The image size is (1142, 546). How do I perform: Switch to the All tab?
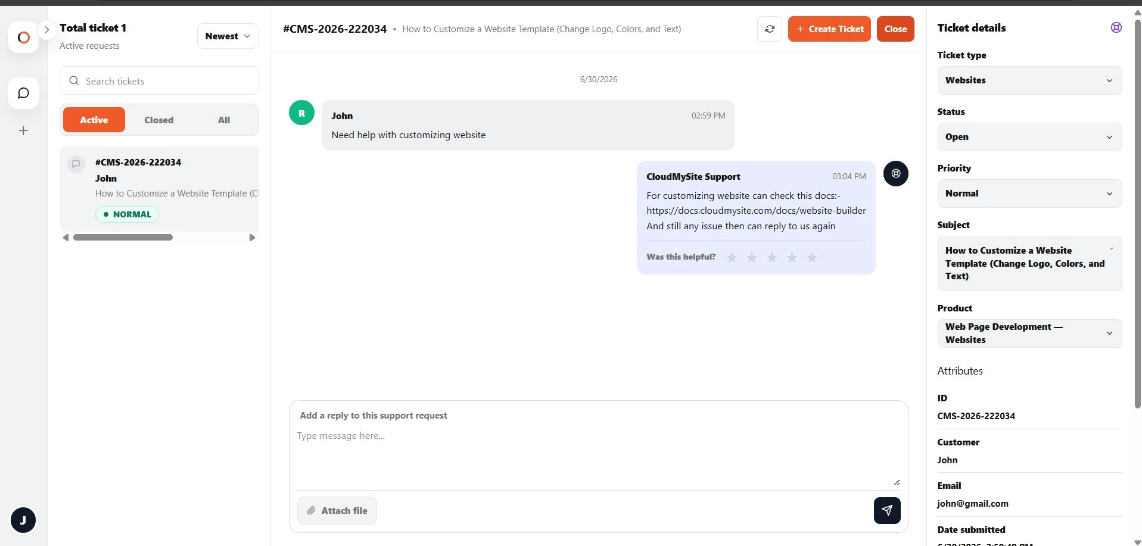point(224,120)
